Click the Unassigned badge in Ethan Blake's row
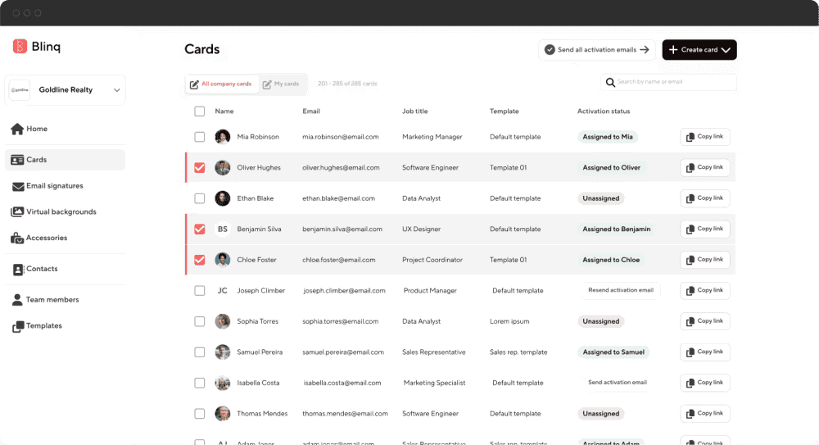Screen dimensions: 819x445 600,198
